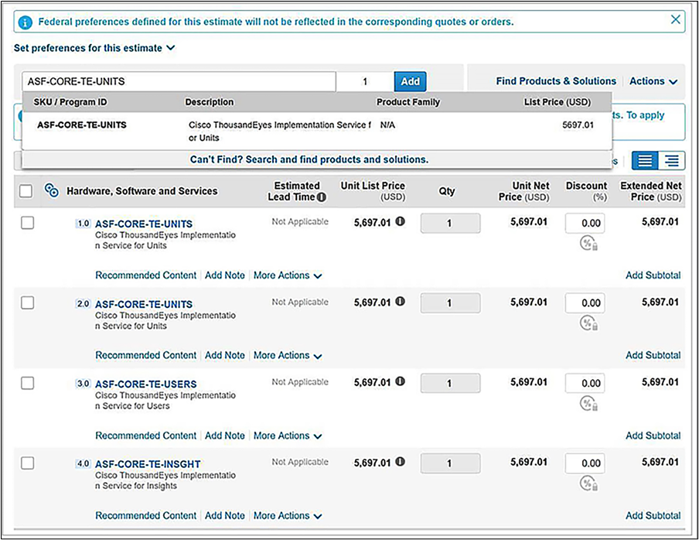Select checkbox for line 3.0 ASF-CORE-TE-USERS
Viewport: 699px width, 540px height.
(28, 383)
